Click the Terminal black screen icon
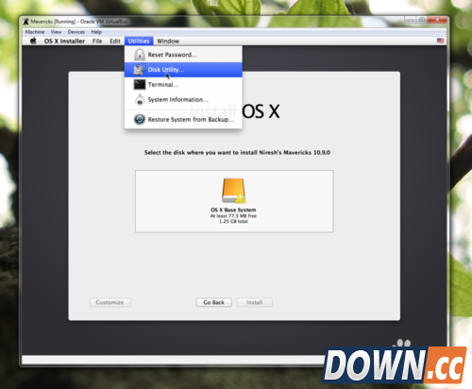 140,84
